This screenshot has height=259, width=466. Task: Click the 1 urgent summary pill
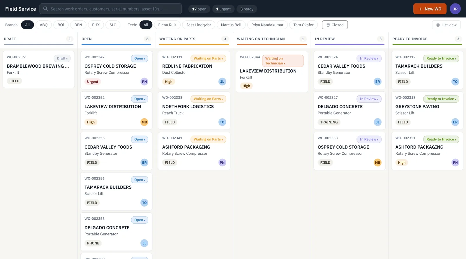(x=223, y=9)
